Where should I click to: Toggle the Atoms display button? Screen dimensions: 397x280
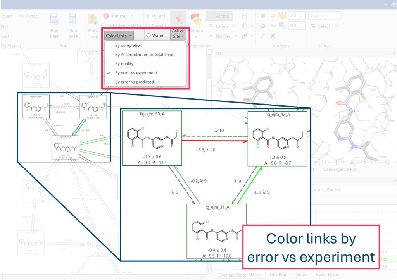pos(219,16)
